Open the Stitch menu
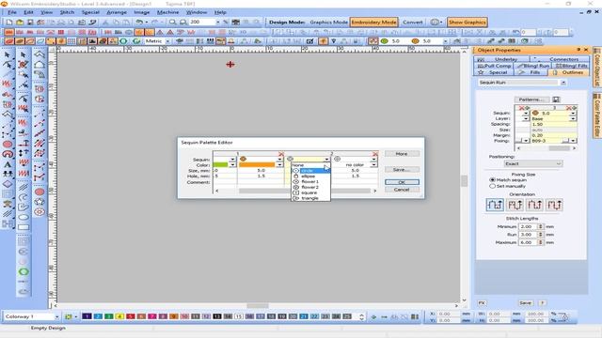Screen dimensions: 602x338 point(67,12)
